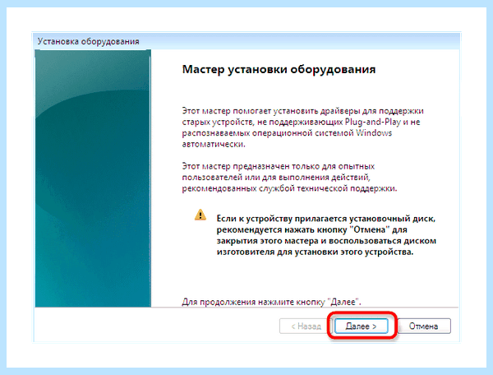This screenshot has width=493, height=375.
Task: Click the heading "Мастер установки оборудования"
Action: click(279, 70)
